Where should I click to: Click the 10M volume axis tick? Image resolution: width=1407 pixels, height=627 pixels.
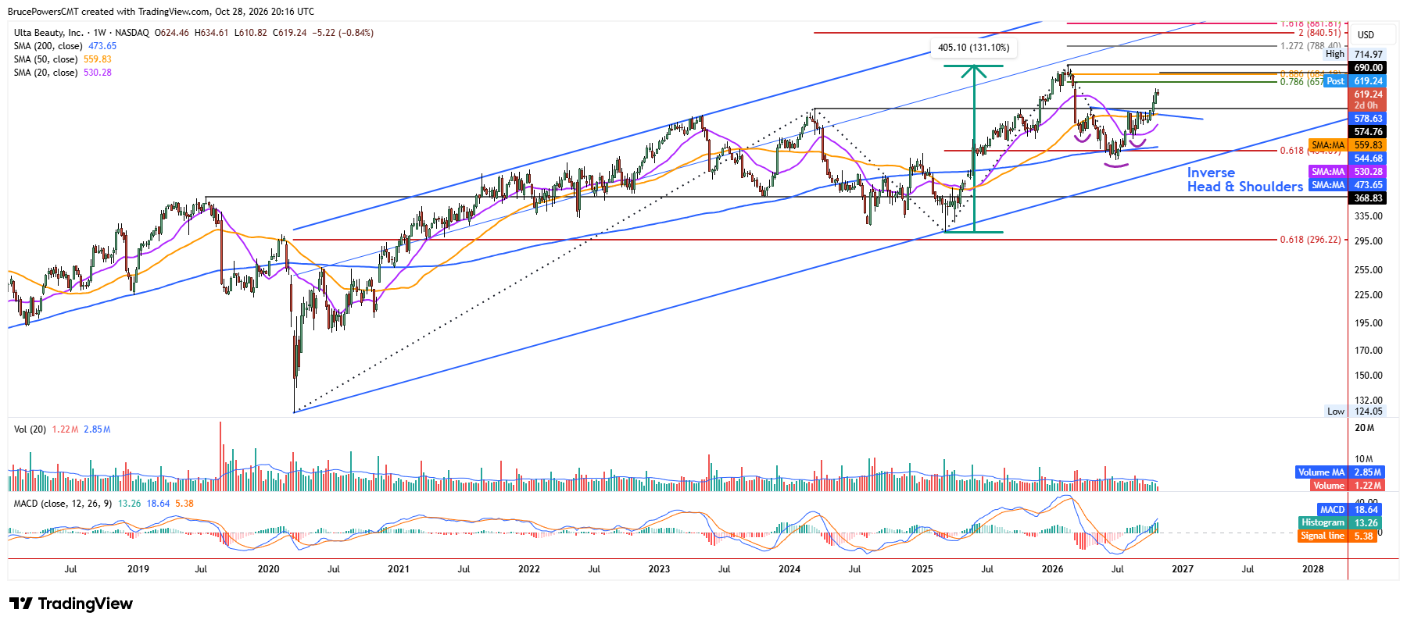(x=1365, y=459)
